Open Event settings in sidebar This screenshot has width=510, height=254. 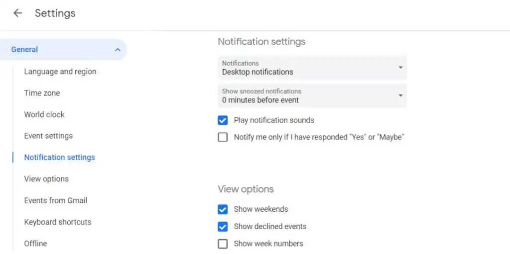tap(48, 136)
